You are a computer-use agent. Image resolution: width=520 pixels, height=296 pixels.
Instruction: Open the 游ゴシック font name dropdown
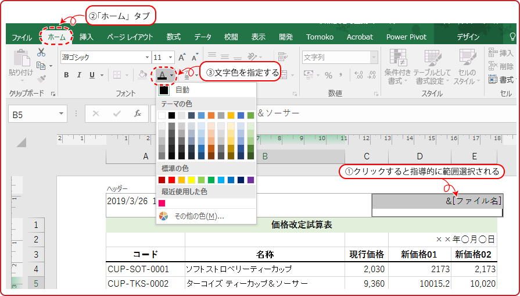147,57
